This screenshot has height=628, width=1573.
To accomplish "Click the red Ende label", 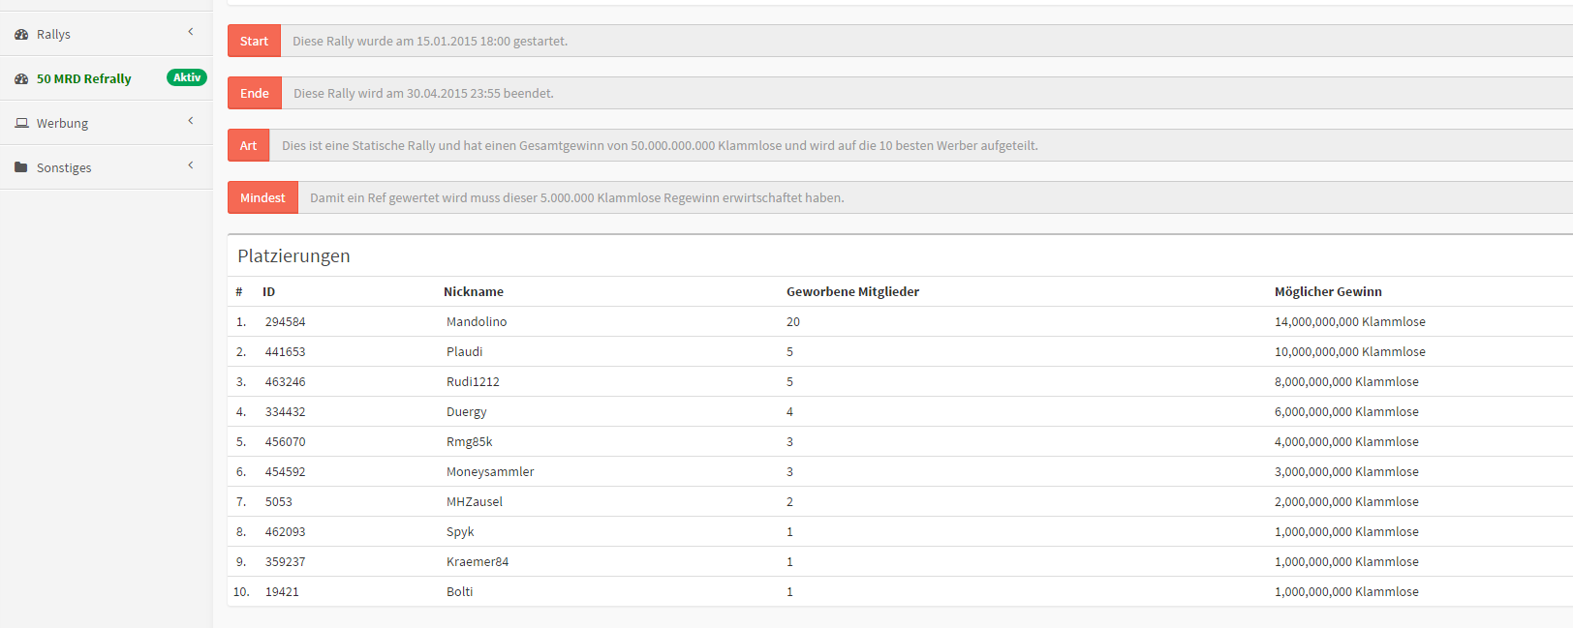I will coord(255,93).
